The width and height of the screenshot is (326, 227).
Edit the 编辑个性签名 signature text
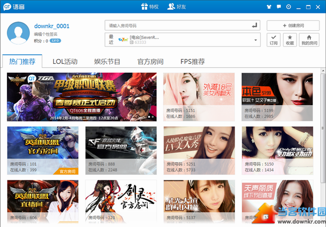coord(46,34)
